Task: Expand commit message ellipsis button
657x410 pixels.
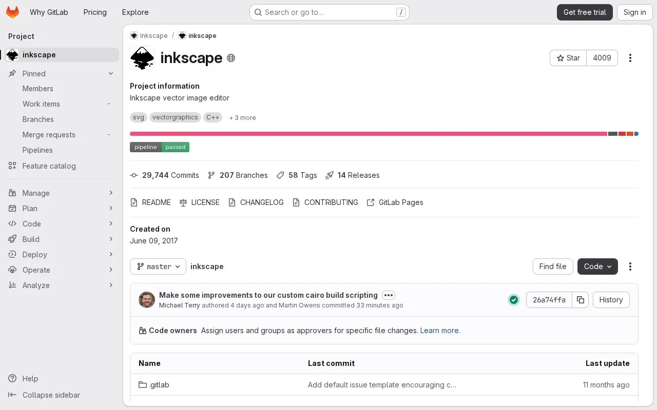Action: [x=389, y=295]
